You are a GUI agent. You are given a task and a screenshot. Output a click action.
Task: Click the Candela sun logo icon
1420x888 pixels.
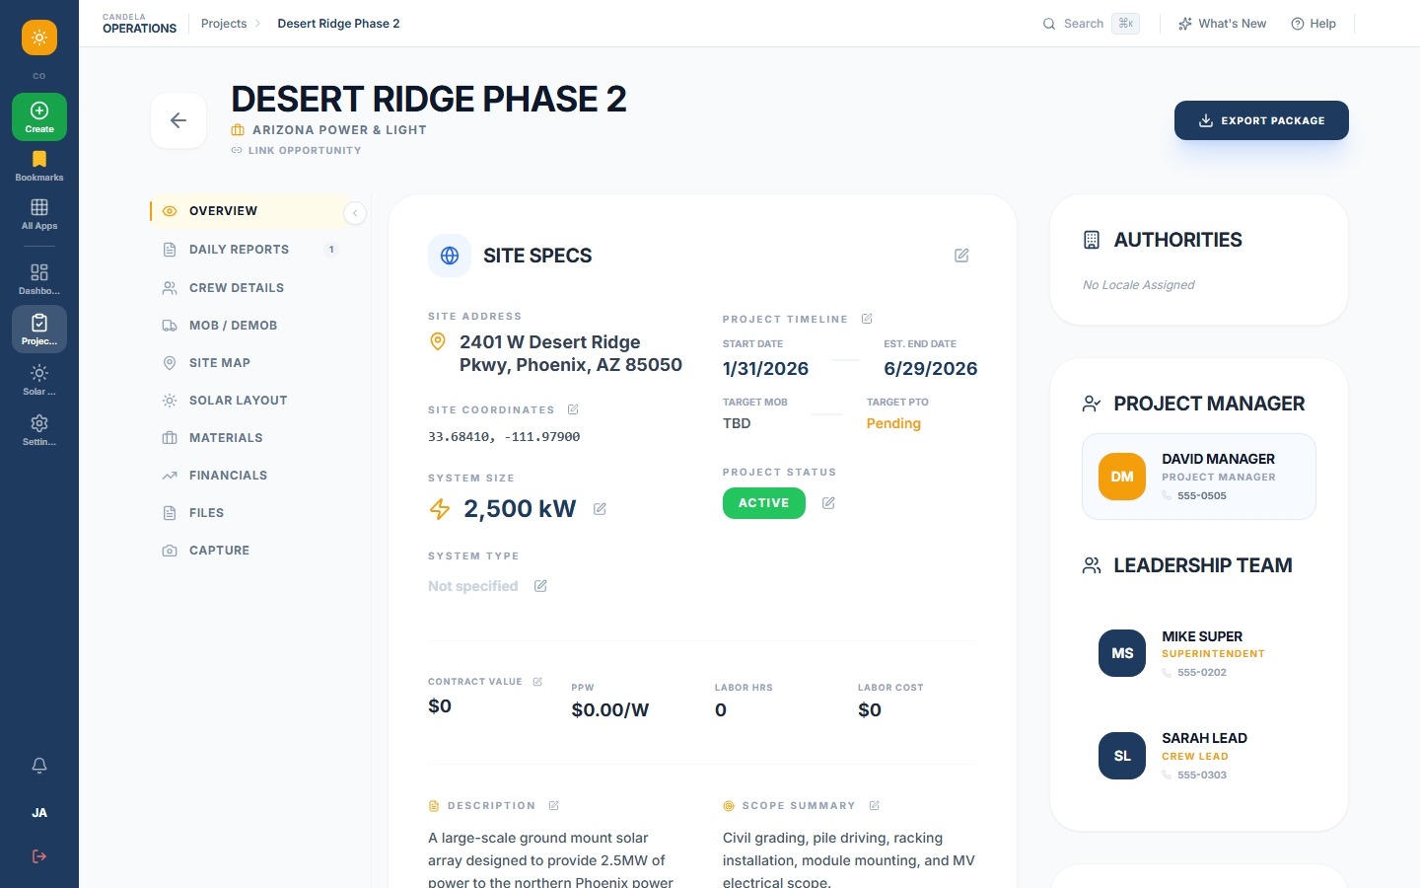point(39,37)
